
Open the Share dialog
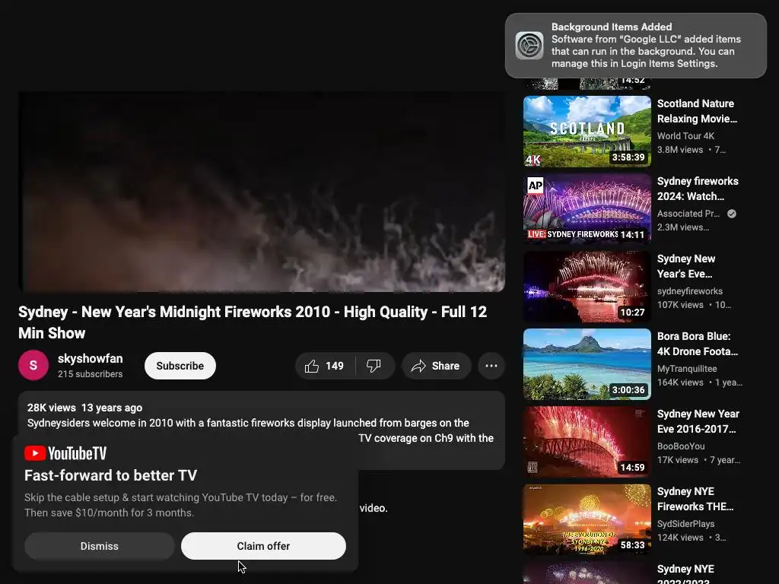436,366
